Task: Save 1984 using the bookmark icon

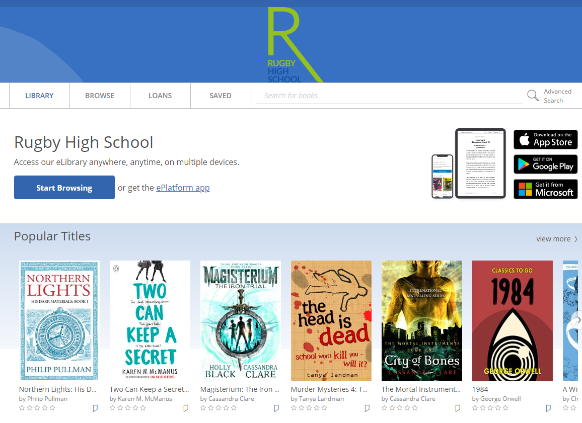Action: (x=548, y=408)
